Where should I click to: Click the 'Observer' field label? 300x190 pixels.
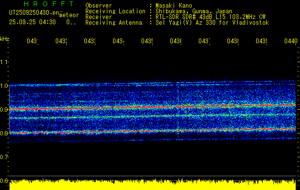[x=99, y=5]
